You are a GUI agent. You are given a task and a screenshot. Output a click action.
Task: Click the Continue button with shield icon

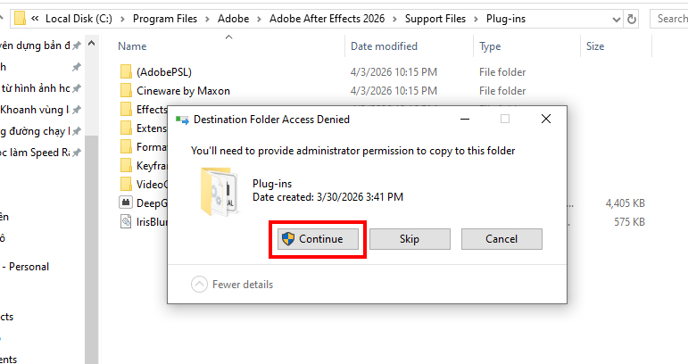coord(319,239)
